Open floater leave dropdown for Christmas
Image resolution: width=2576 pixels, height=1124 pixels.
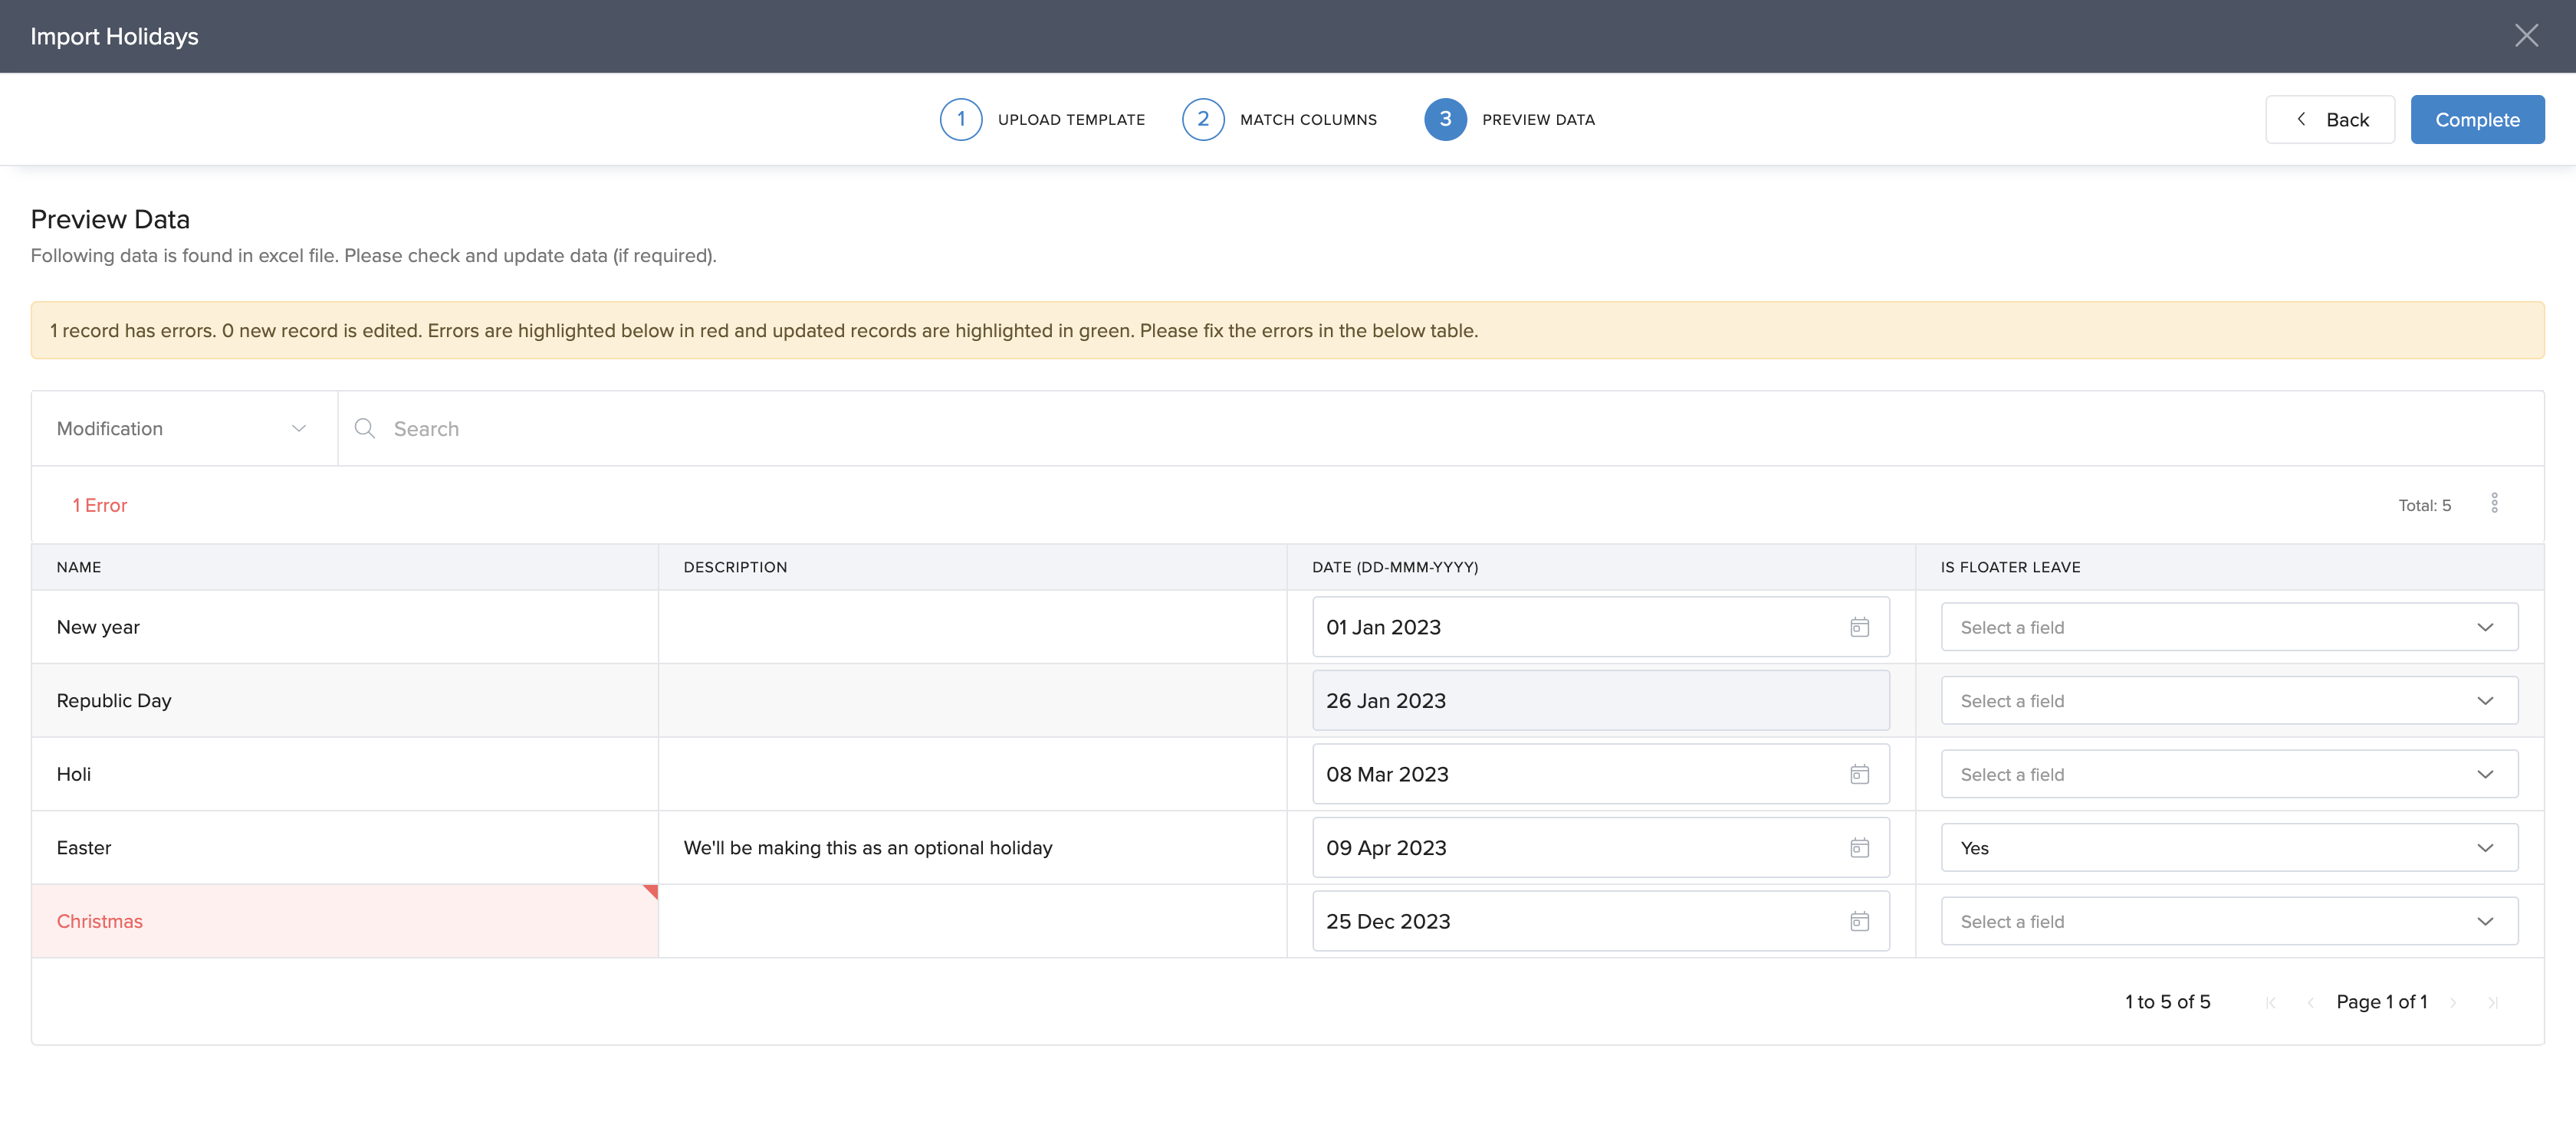(2228, 921)
